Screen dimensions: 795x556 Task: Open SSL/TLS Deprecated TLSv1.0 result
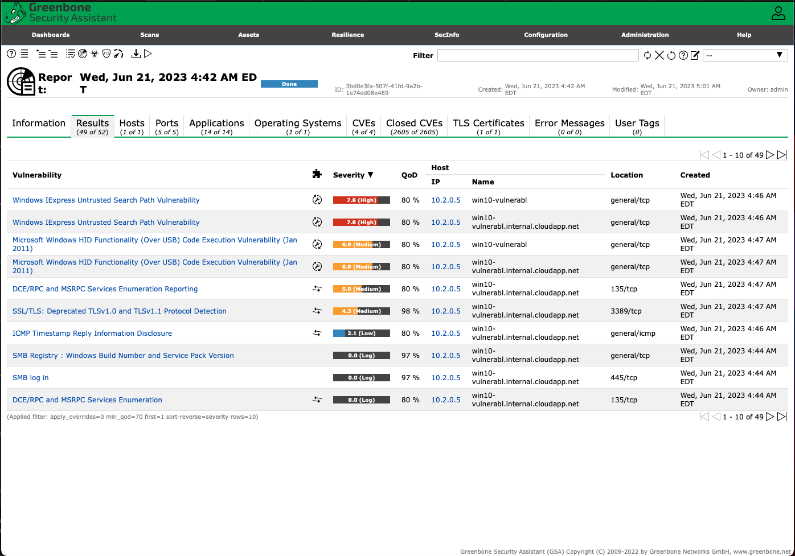pos(120,311)
